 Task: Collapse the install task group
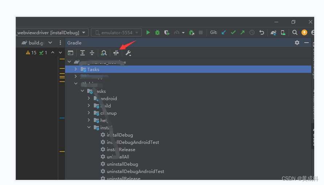(x=89, y=127)
